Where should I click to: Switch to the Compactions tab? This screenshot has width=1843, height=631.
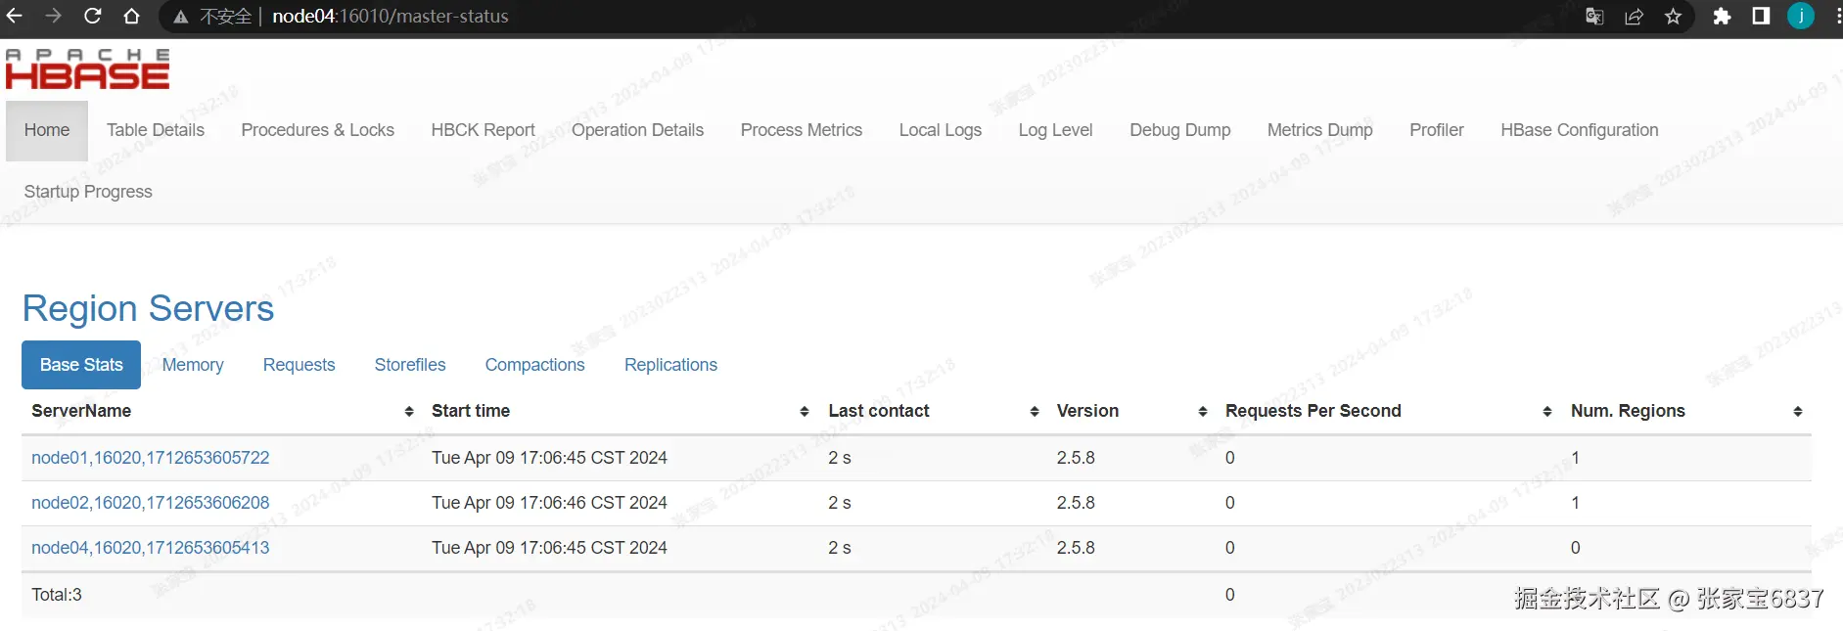pos(534,365)
